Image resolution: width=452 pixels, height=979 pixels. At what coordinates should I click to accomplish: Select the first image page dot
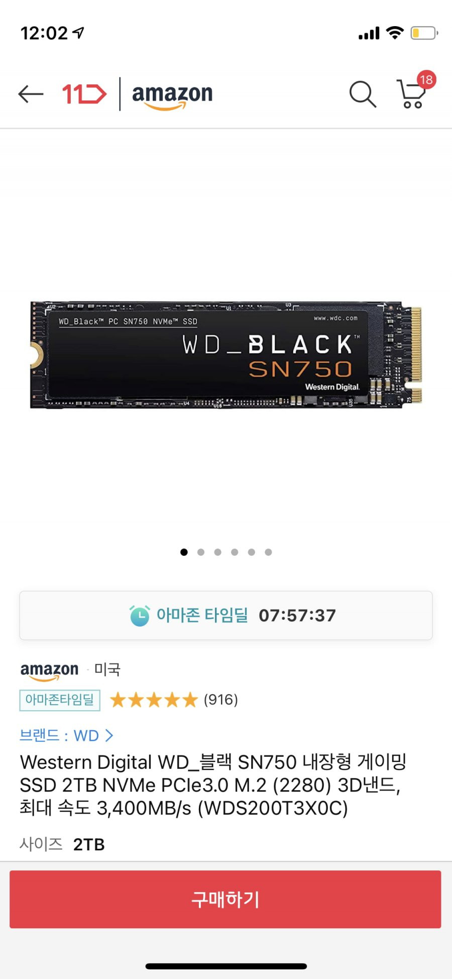coord(184,552)
